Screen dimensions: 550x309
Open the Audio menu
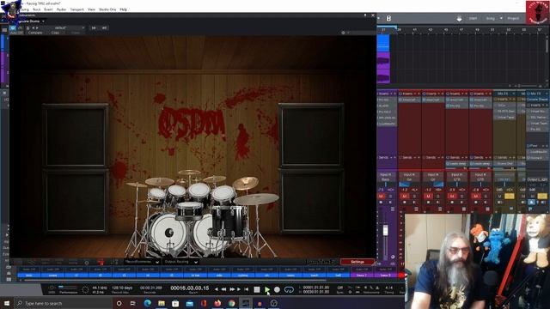pos(61,9)
